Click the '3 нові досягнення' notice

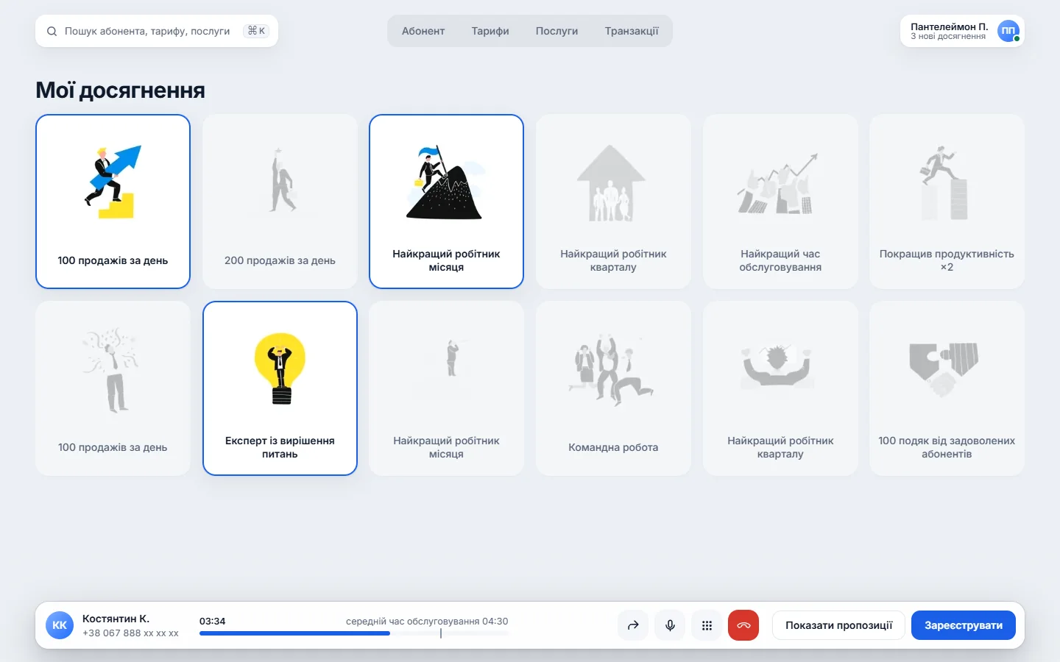948,36
